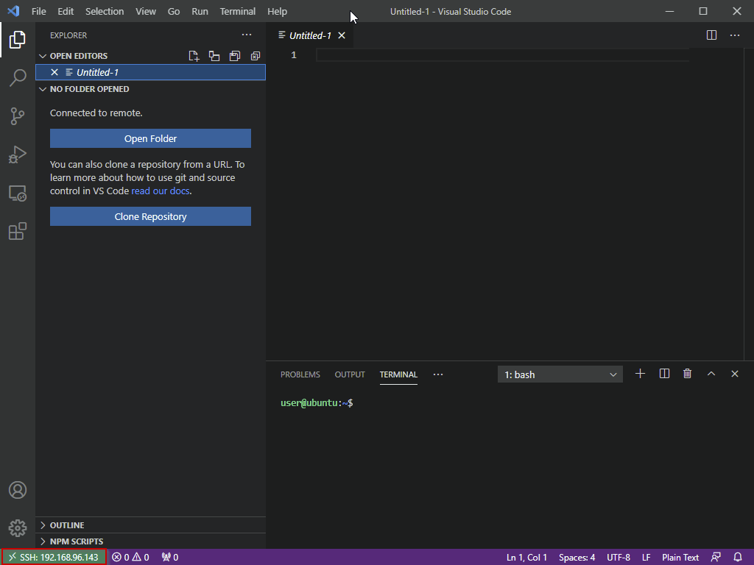Open the View menu
This screenshot has height=565, width=754.
146,12
